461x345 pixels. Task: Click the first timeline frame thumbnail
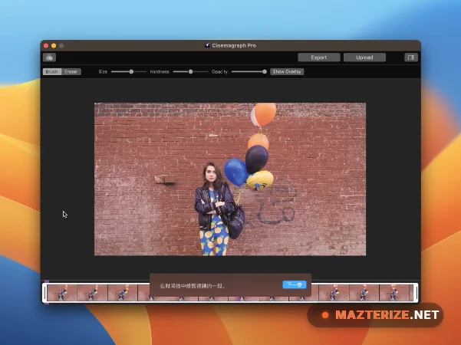pyautogui.click(x=62, y=293)
